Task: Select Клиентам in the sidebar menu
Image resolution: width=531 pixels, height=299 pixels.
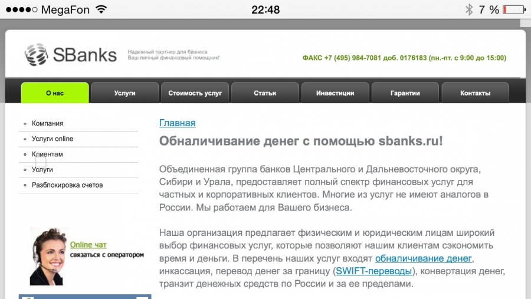Action: pyautogui.click(x=47, y=154)
